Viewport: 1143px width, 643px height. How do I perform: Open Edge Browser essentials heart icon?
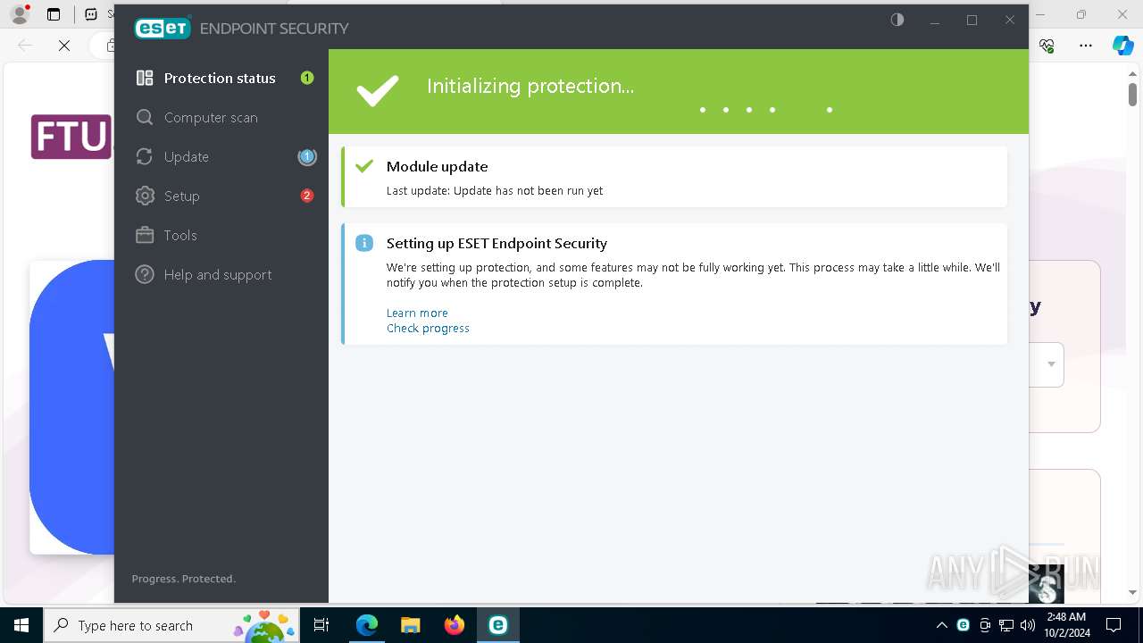click(x=1047, y=46)
